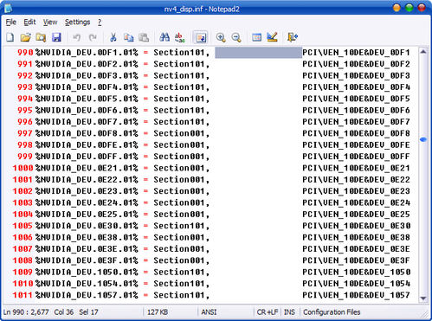The width and height of the screenshot is (432, 321).
Task: Click text %NVIDIA_DEV.0DFE.01%
Action: tap(87, 145)
